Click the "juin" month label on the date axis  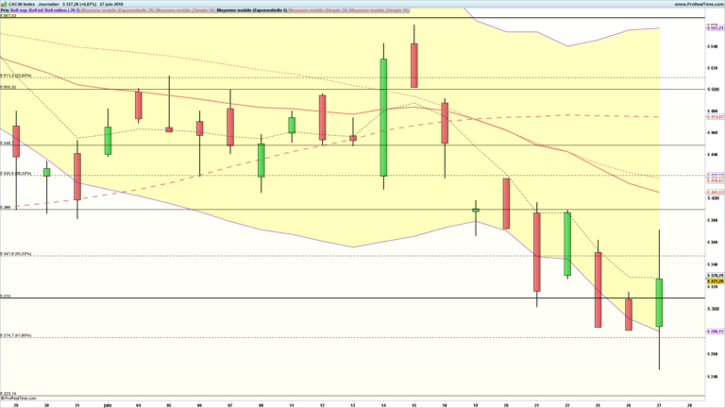pyautogui.click(x=108, y=405)
